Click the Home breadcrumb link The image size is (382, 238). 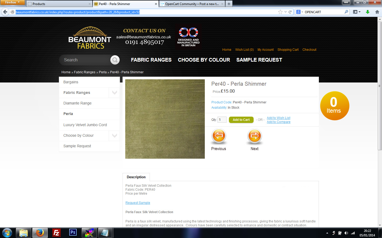[x=66, y=72]
